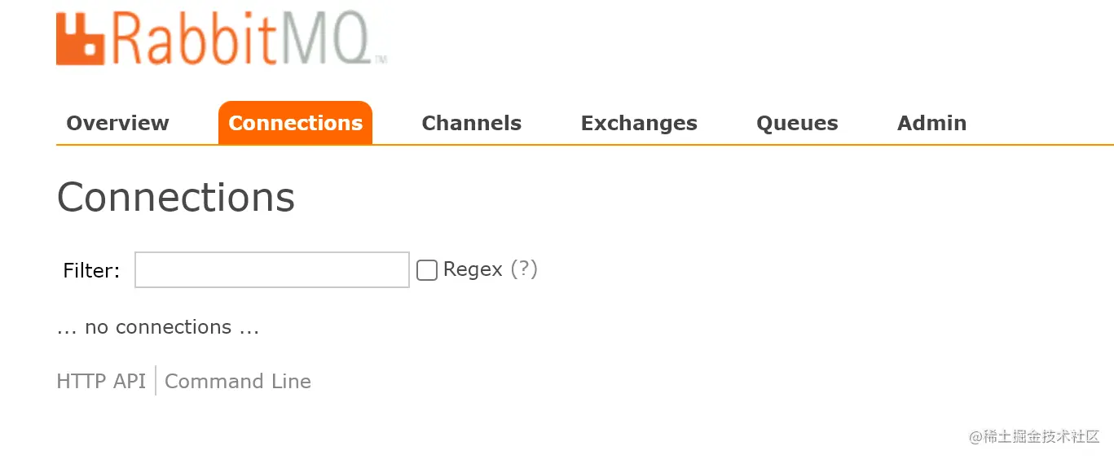The image size is (1114, 459).
Task: Click the Connections page heading
Action: (176, 197)
